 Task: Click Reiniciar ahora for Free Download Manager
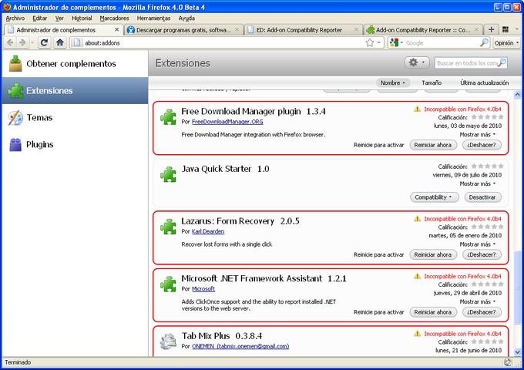pyautogui.click(x=433, y=145)
